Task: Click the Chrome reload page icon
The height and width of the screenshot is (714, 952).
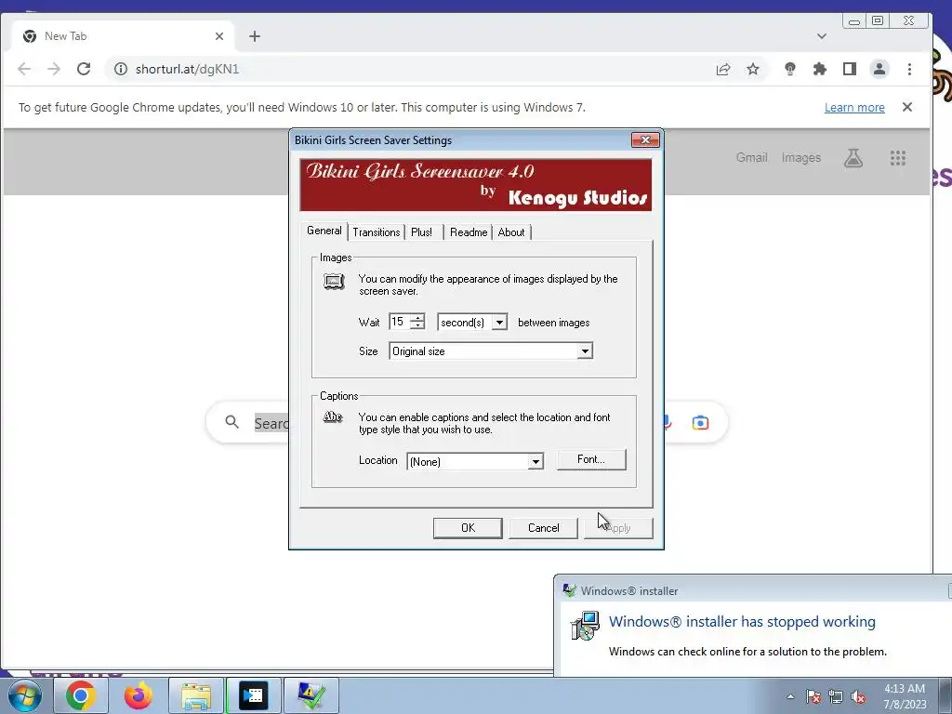Action: click(x=84, y=69)
